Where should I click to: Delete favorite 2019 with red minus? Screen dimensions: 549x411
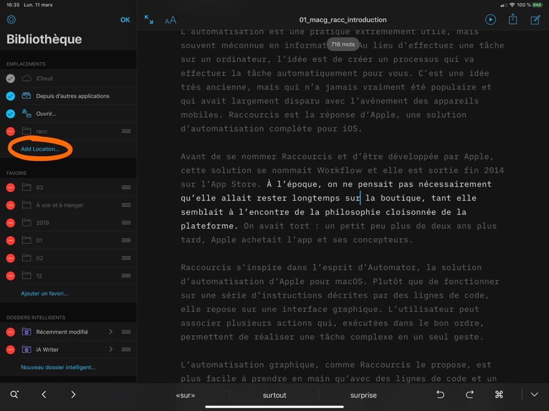point(10,222)
